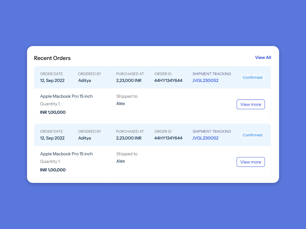This screenshot has height=229, width=306.
Task: Click the order date 12, Sep 2022 on first order
Action: [52, 80]
